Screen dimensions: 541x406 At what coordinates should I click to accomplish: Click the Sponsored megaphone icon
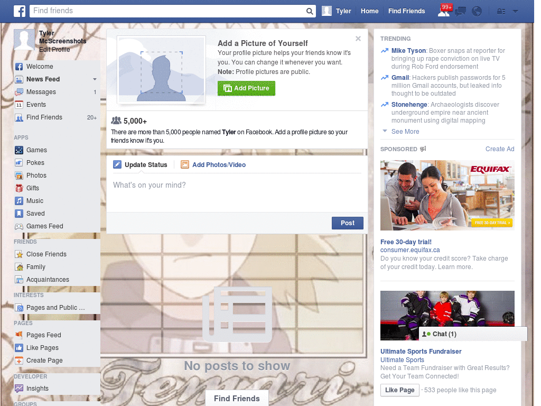click(x=423, y=149)
